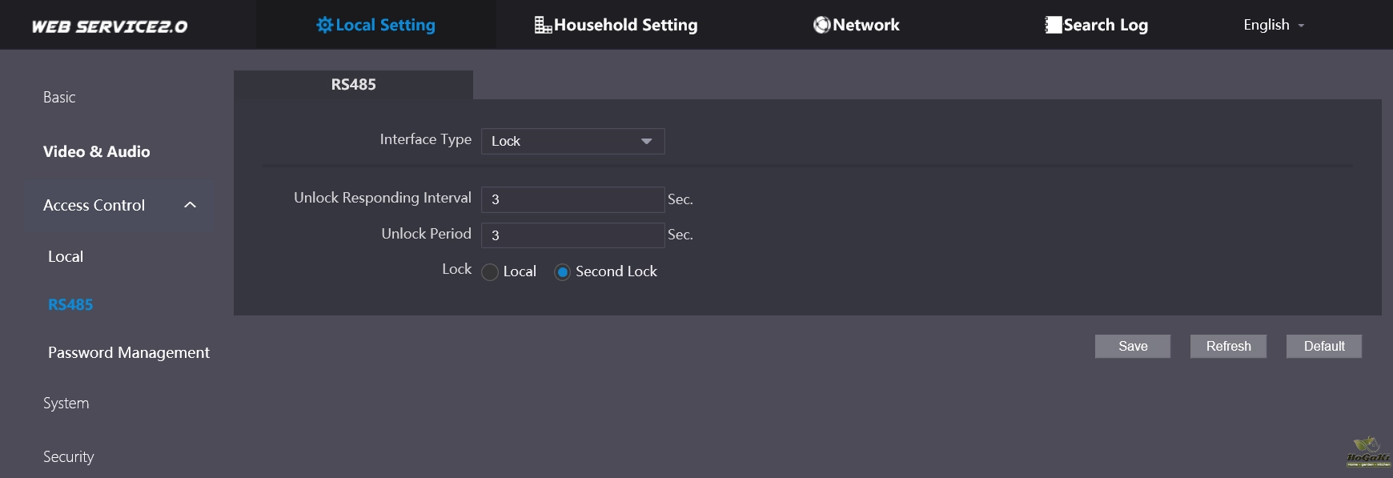Open the Interface Type dropdown
Viewport: 1393px width, 478px height.
[x=572, y=141]
